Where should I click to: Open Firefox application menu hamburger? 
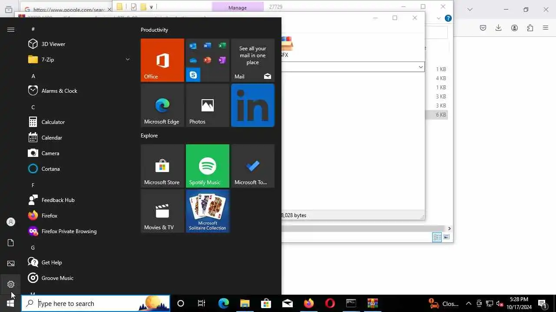point(546,28)
